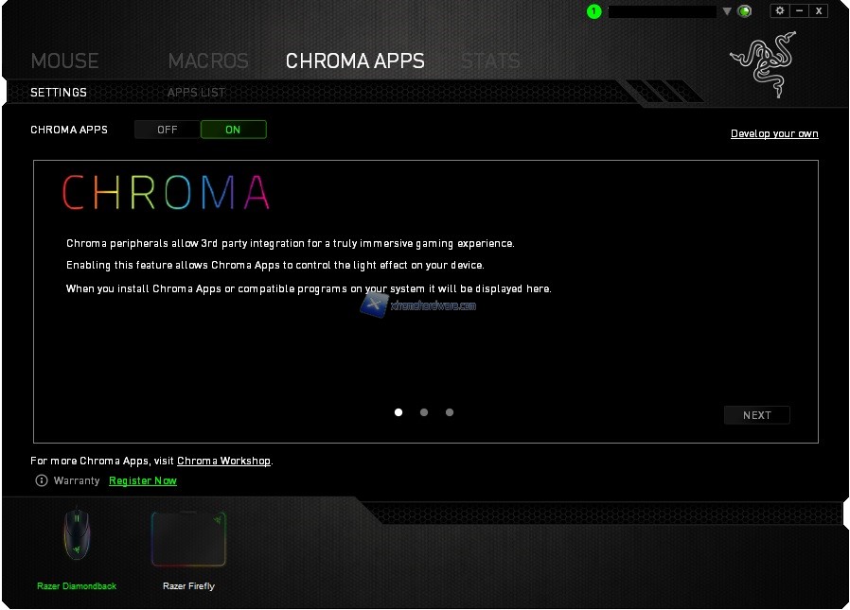Select the Razer Diamondback mouse device

coord(77,548)
